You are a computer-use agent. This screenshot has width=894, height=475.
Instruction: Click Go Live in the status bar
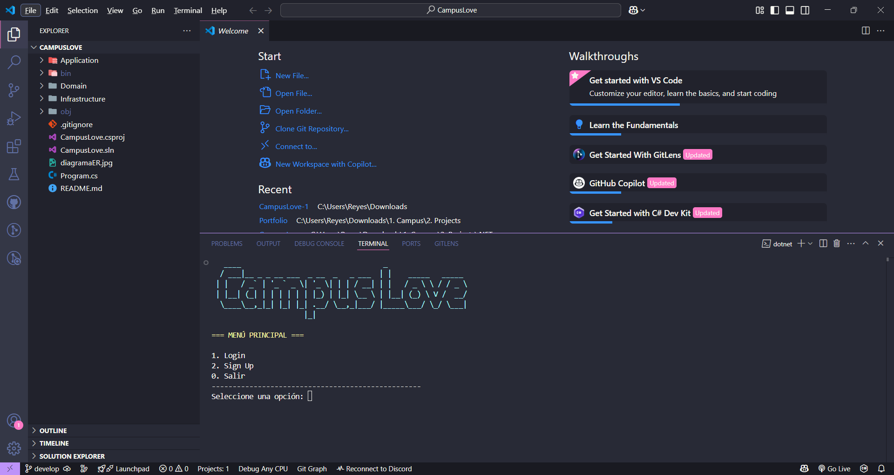(834, 468)
